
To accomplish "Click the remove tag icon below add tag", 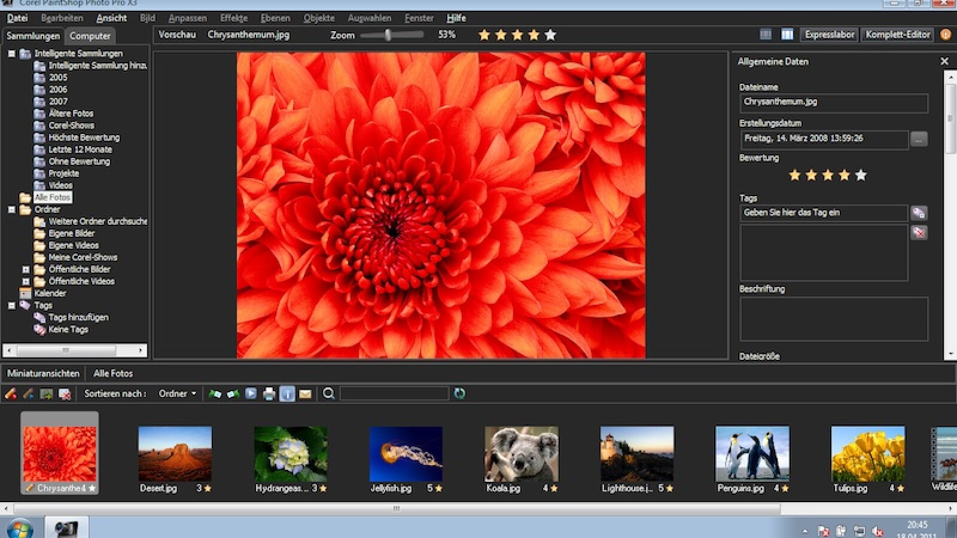I will tap(919, 233).
